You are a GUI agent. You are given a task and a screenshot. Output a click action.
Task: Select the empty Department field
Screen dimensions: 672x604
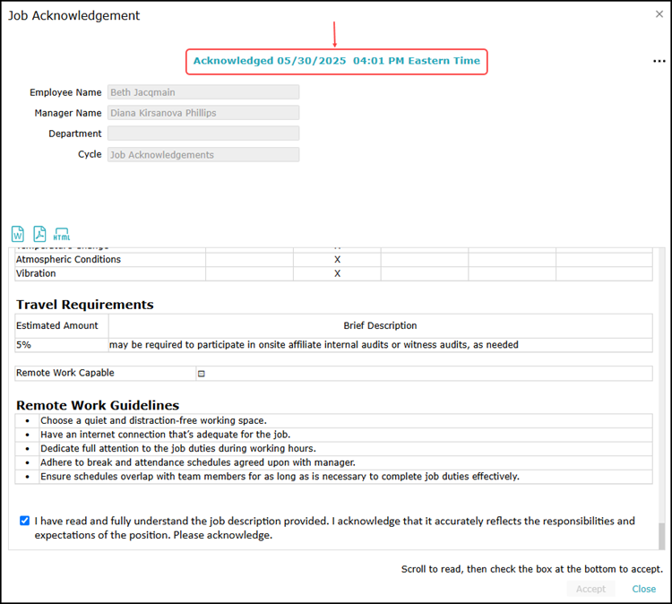[203, 134]
